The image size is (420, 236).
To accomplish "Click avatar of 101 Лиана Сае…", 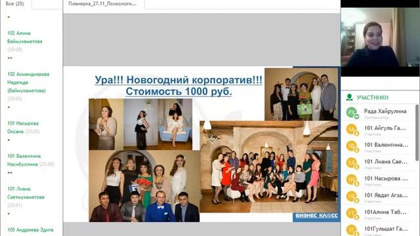I will click(x=352, y=163).
